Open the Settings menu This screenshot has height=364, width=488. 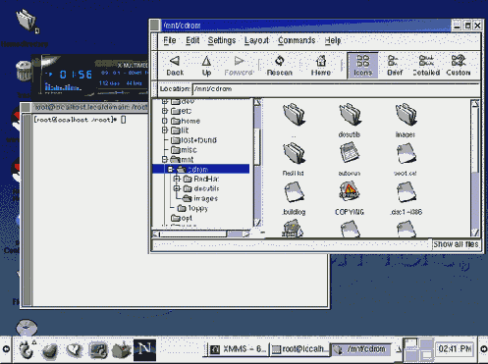coord(222,40)
